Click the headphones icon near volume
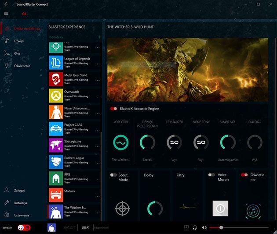277x234 pixels. 195,228
